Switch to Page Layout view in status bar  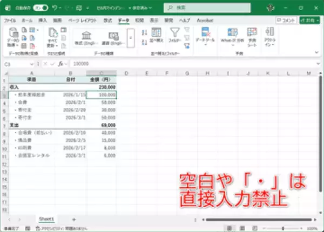coord(242,228)
